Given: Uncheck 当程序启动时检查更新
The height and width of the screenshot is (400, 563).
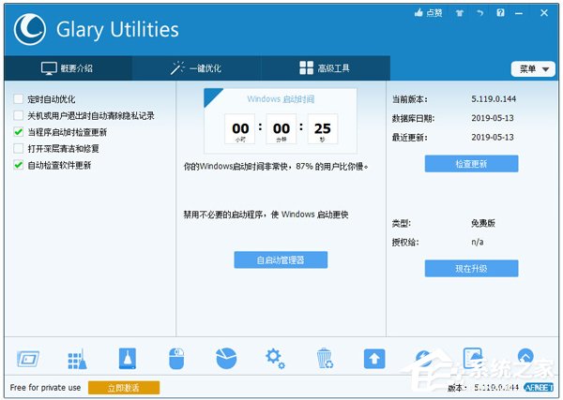Looking at the screenshot, I should pos(19,132).
